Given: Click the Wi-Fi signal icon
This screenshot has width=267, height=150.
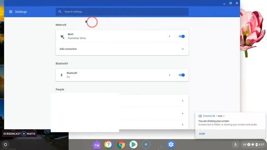Looking at the screenshot, I should pos(62,37).
